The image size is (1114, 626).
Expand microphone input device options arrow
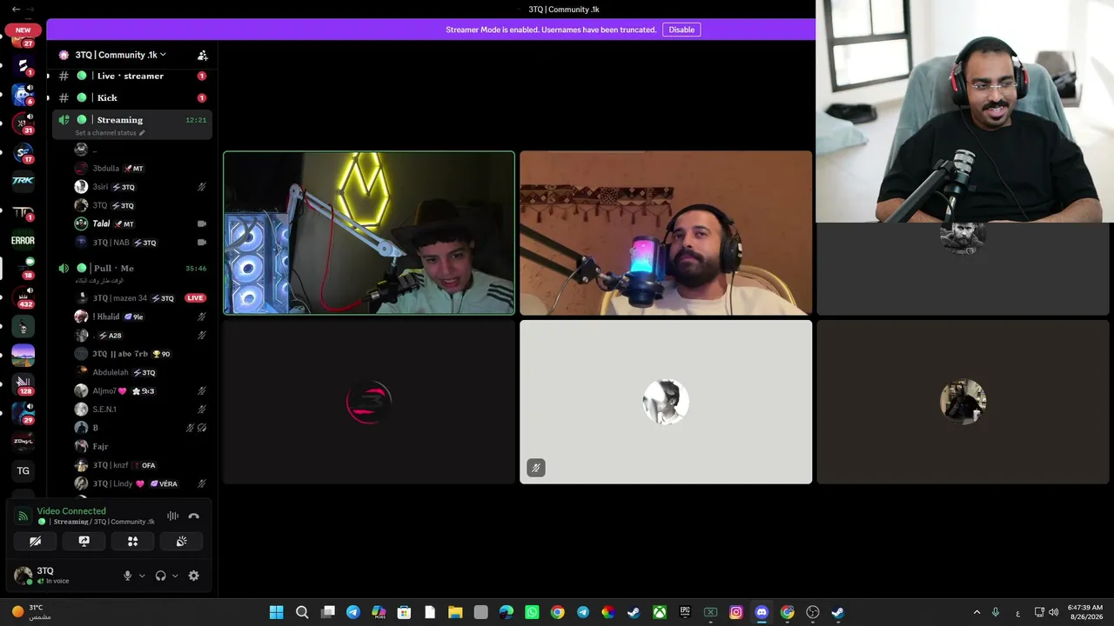[x=142, y=576]
